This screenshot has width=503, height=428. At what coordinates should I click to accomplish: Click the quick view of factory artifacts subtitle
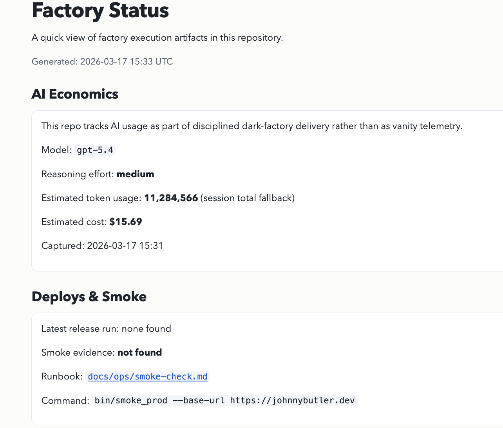pos(157,38)
